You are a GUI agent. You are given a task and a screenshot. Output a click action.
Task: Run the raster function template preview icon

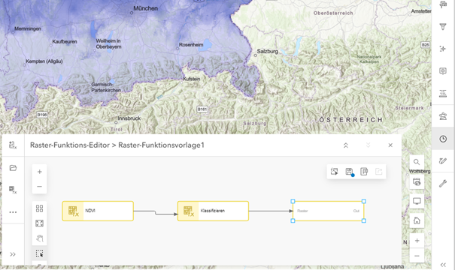(x=334, y=171)
